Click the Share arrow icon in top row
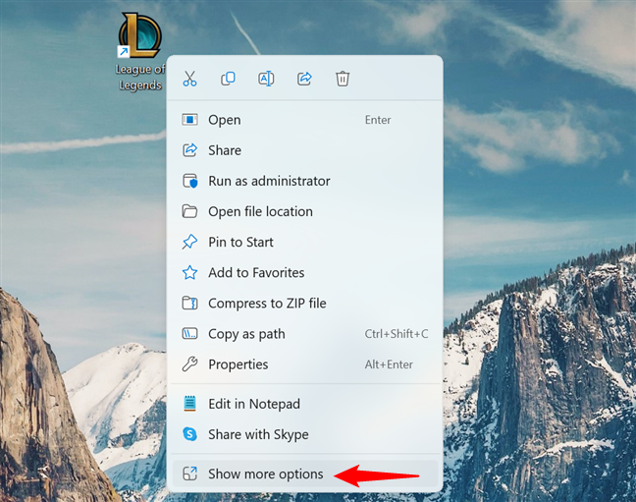 coord(304,79)
